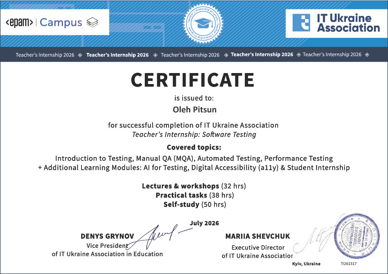Click the 'Automated Testing' topic
Viewport: 388px width, 274px height.
tap(229, 158)
